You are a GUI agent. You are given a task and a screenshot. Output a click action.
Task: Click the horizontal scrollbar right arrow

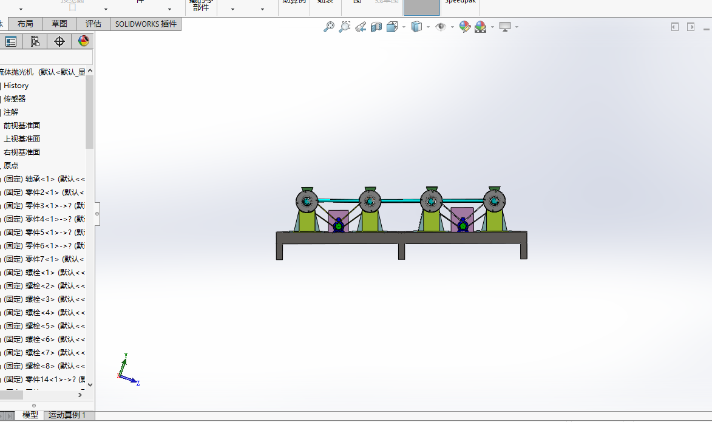(x=80, y=395)
